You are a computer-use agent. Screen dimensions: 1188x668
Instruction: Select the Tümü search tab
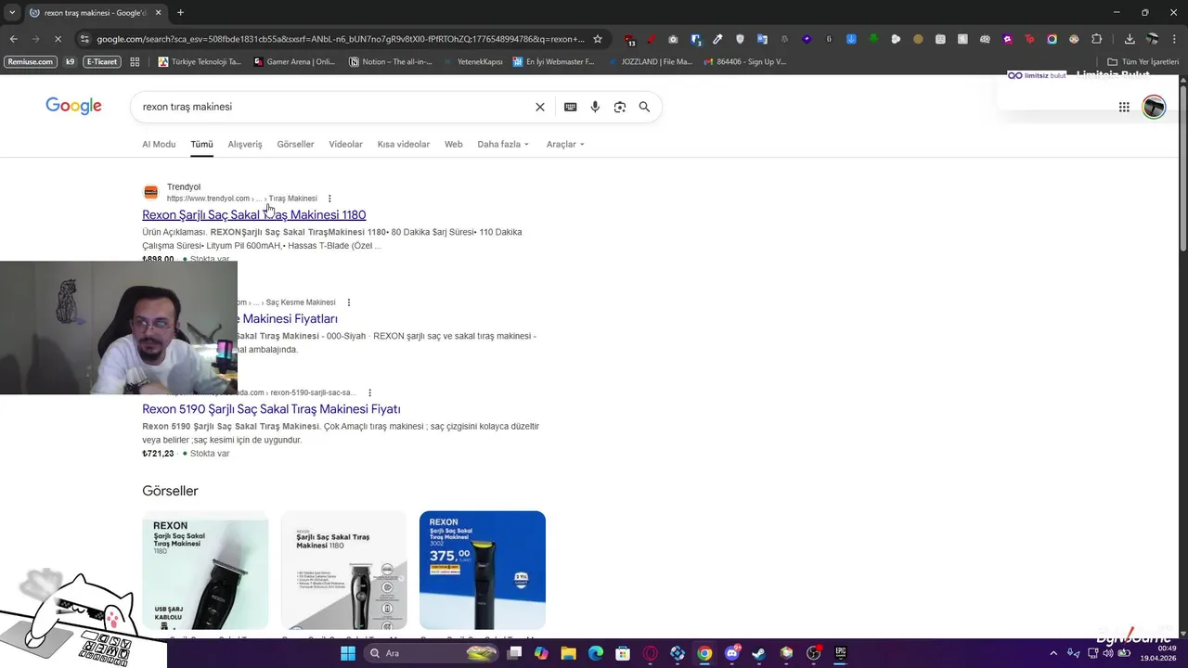(201, 144)
